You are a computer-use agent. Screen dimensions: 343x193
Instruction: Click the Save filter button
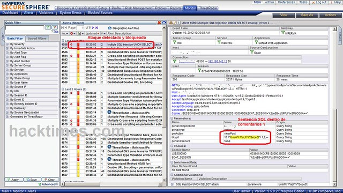pos(32,180)
